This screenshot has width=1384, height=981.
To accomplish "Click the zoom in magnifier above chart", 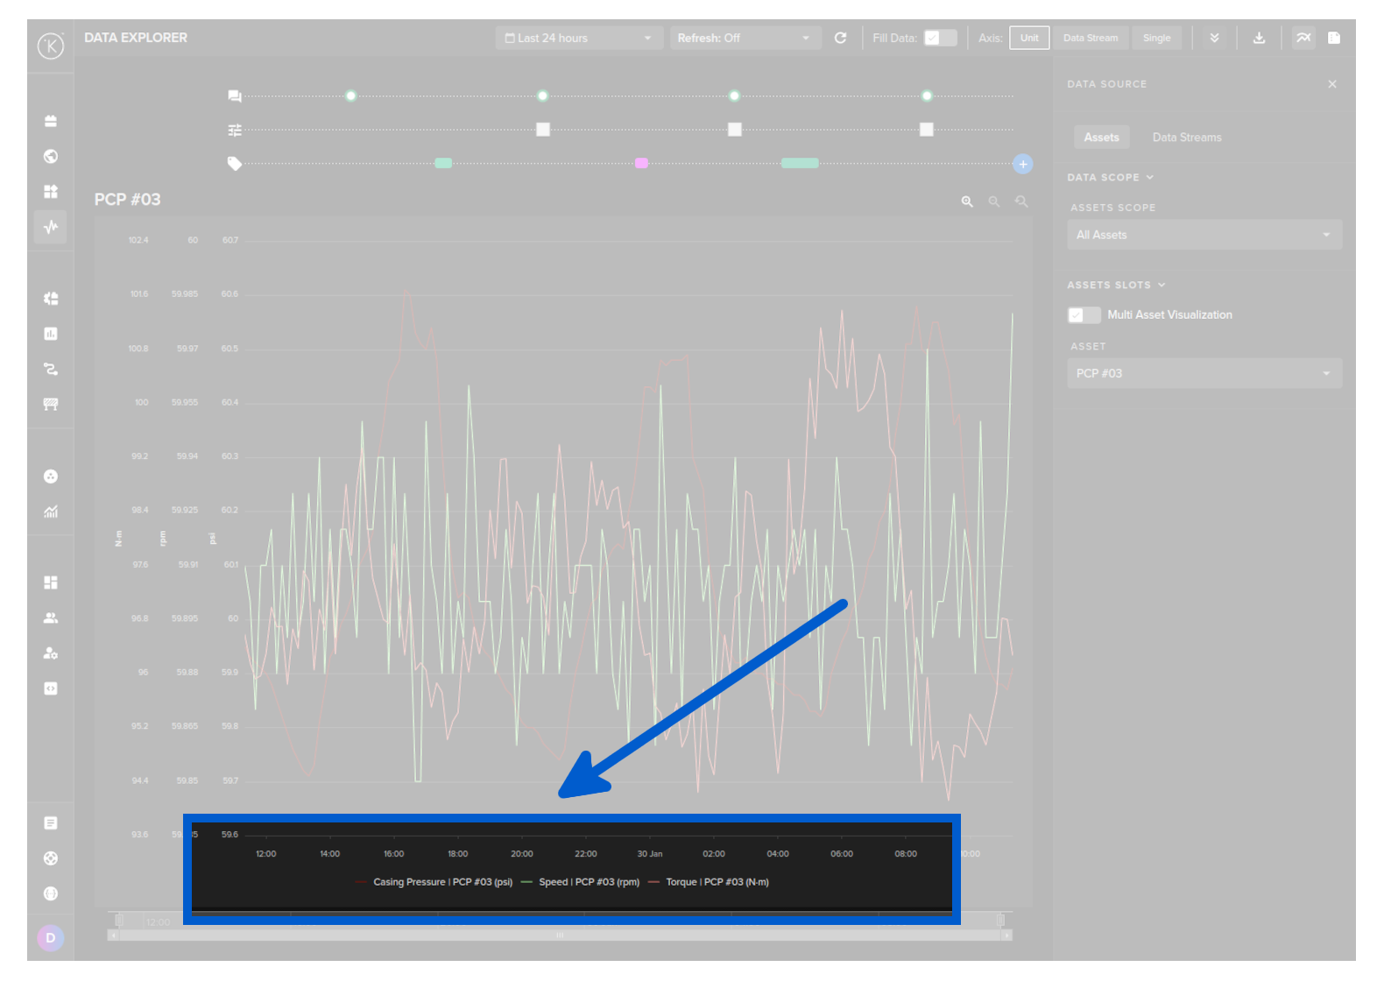I will pyautogui.click(x=967, y=201).
